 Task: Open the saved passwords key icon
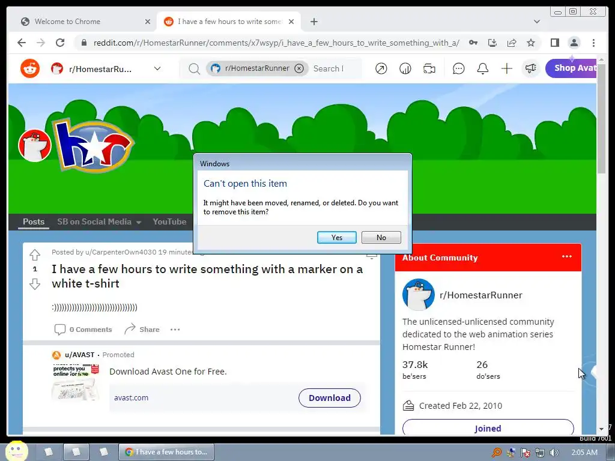(473, 43)
